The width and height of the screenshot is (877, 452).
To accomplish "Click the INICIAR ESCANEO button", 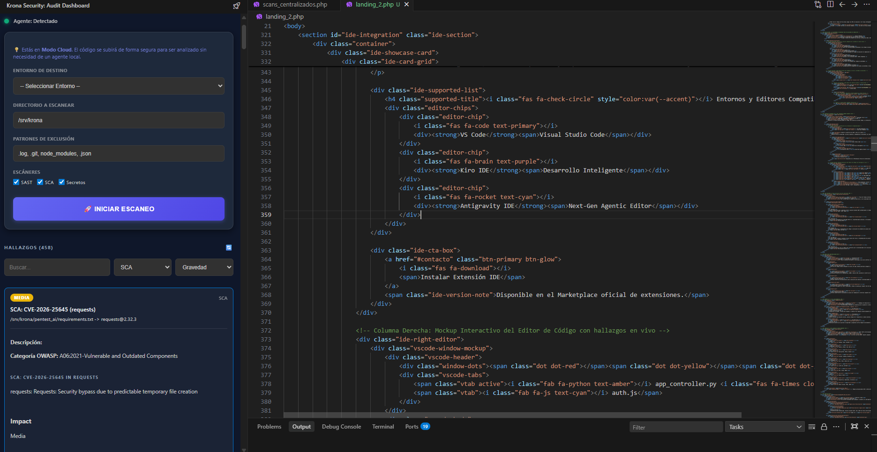I will pyautogui.click(x=119, y=209).
